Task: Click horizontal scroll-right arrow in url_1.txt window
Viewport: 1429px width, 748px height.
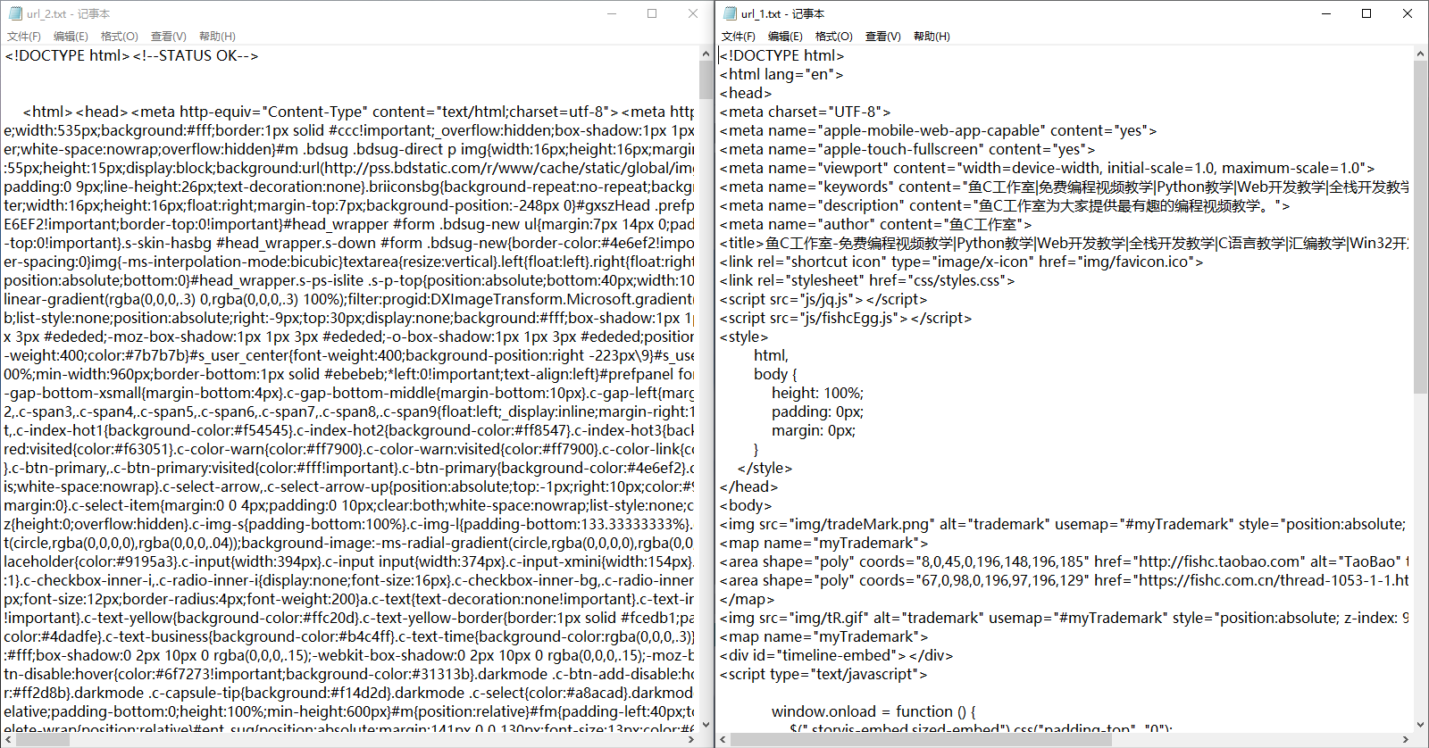Action: click(x=1405, y=740)
